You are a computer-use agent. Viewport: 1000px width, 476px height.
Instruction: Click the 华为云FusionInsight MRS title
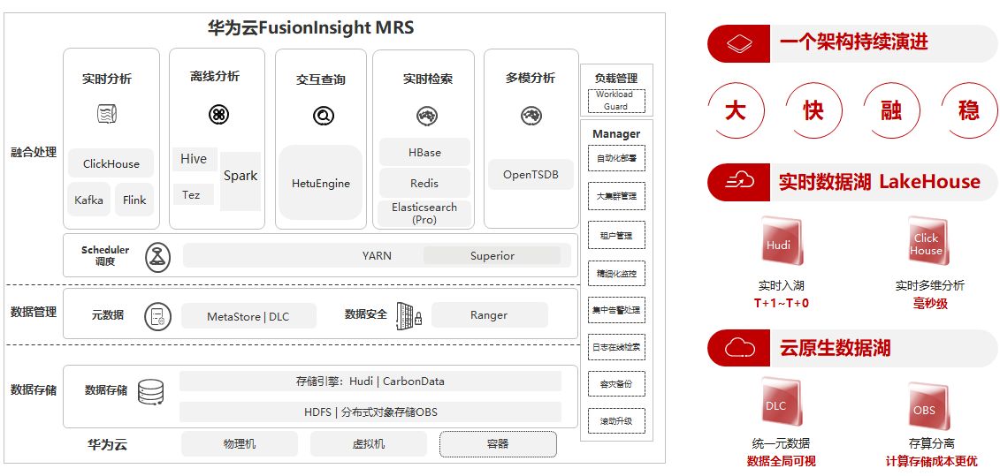(310, 28)
